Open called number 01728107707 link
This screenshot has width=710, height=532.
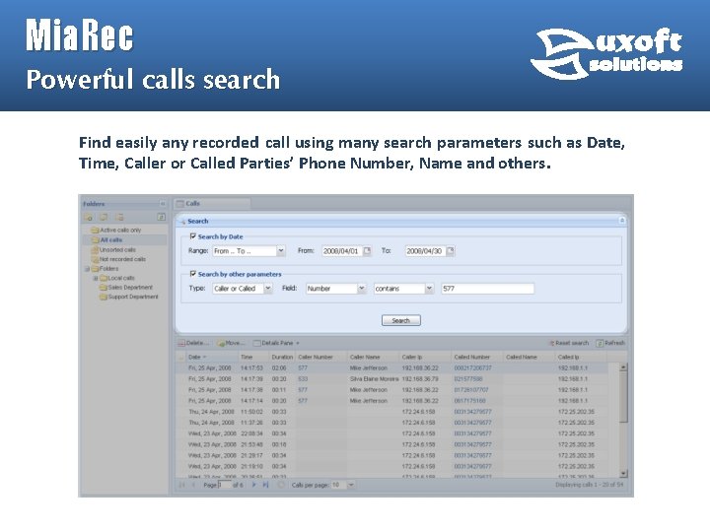(x=471, y=389)
